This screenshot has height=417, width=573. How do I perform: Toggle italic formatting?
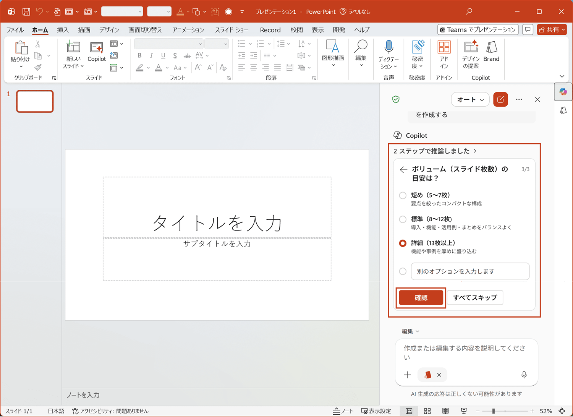tap(151, 56)
